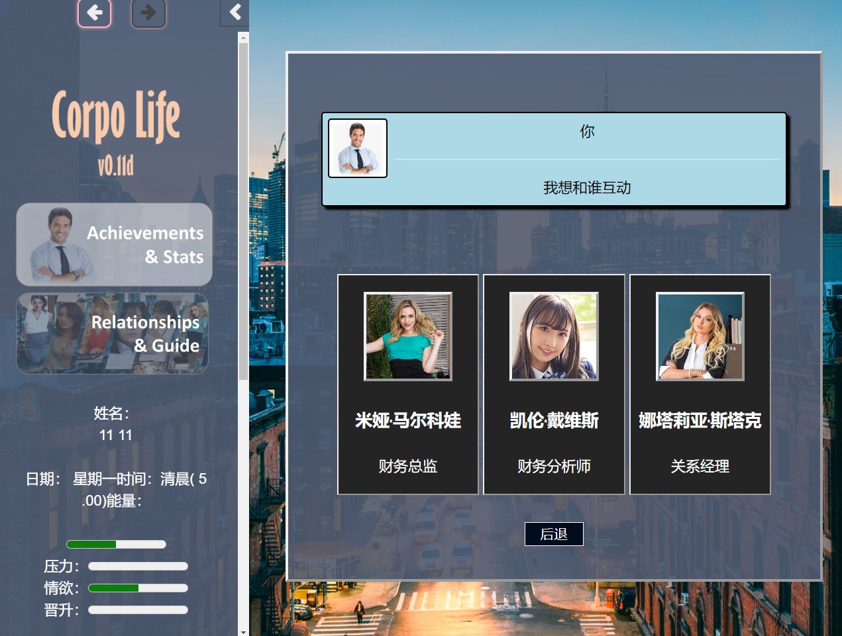Select the 娜塔莉亚·斯塔克 character card
This screenshot has width=842, height=636.
pos(700,385)
